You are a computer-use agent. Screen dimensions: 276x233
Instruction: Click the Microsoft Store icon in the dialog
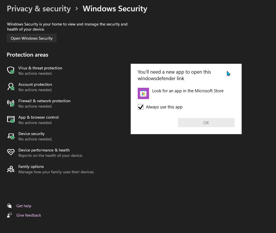click(x=143, y=93)
